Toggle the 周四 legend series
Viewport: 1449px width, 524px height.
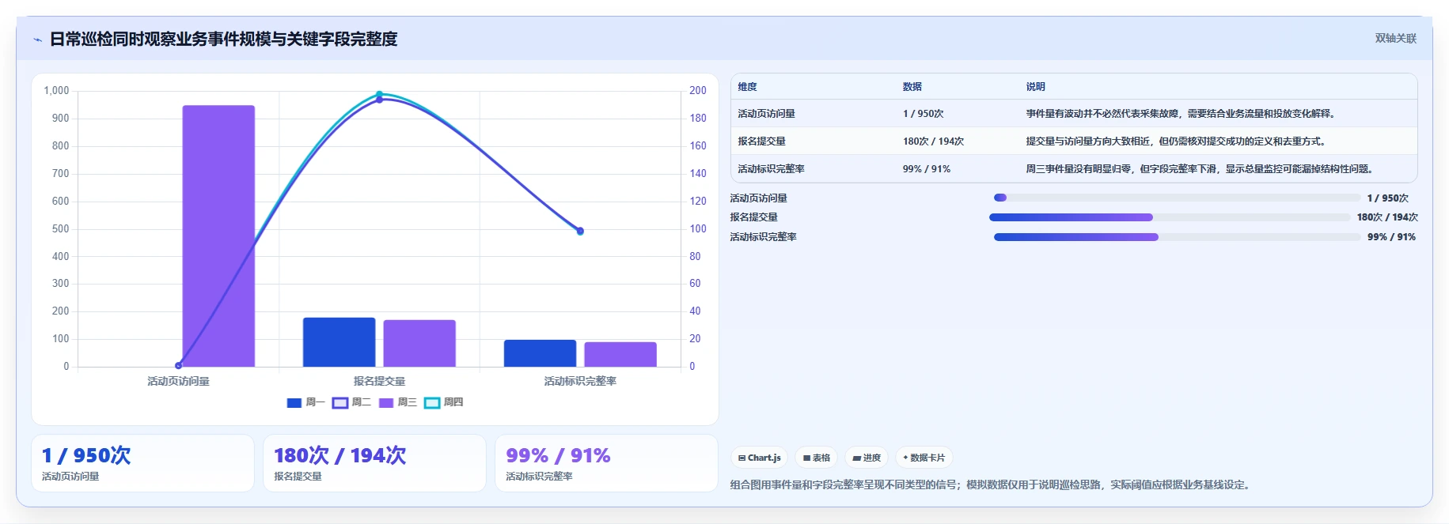[443, 402]
